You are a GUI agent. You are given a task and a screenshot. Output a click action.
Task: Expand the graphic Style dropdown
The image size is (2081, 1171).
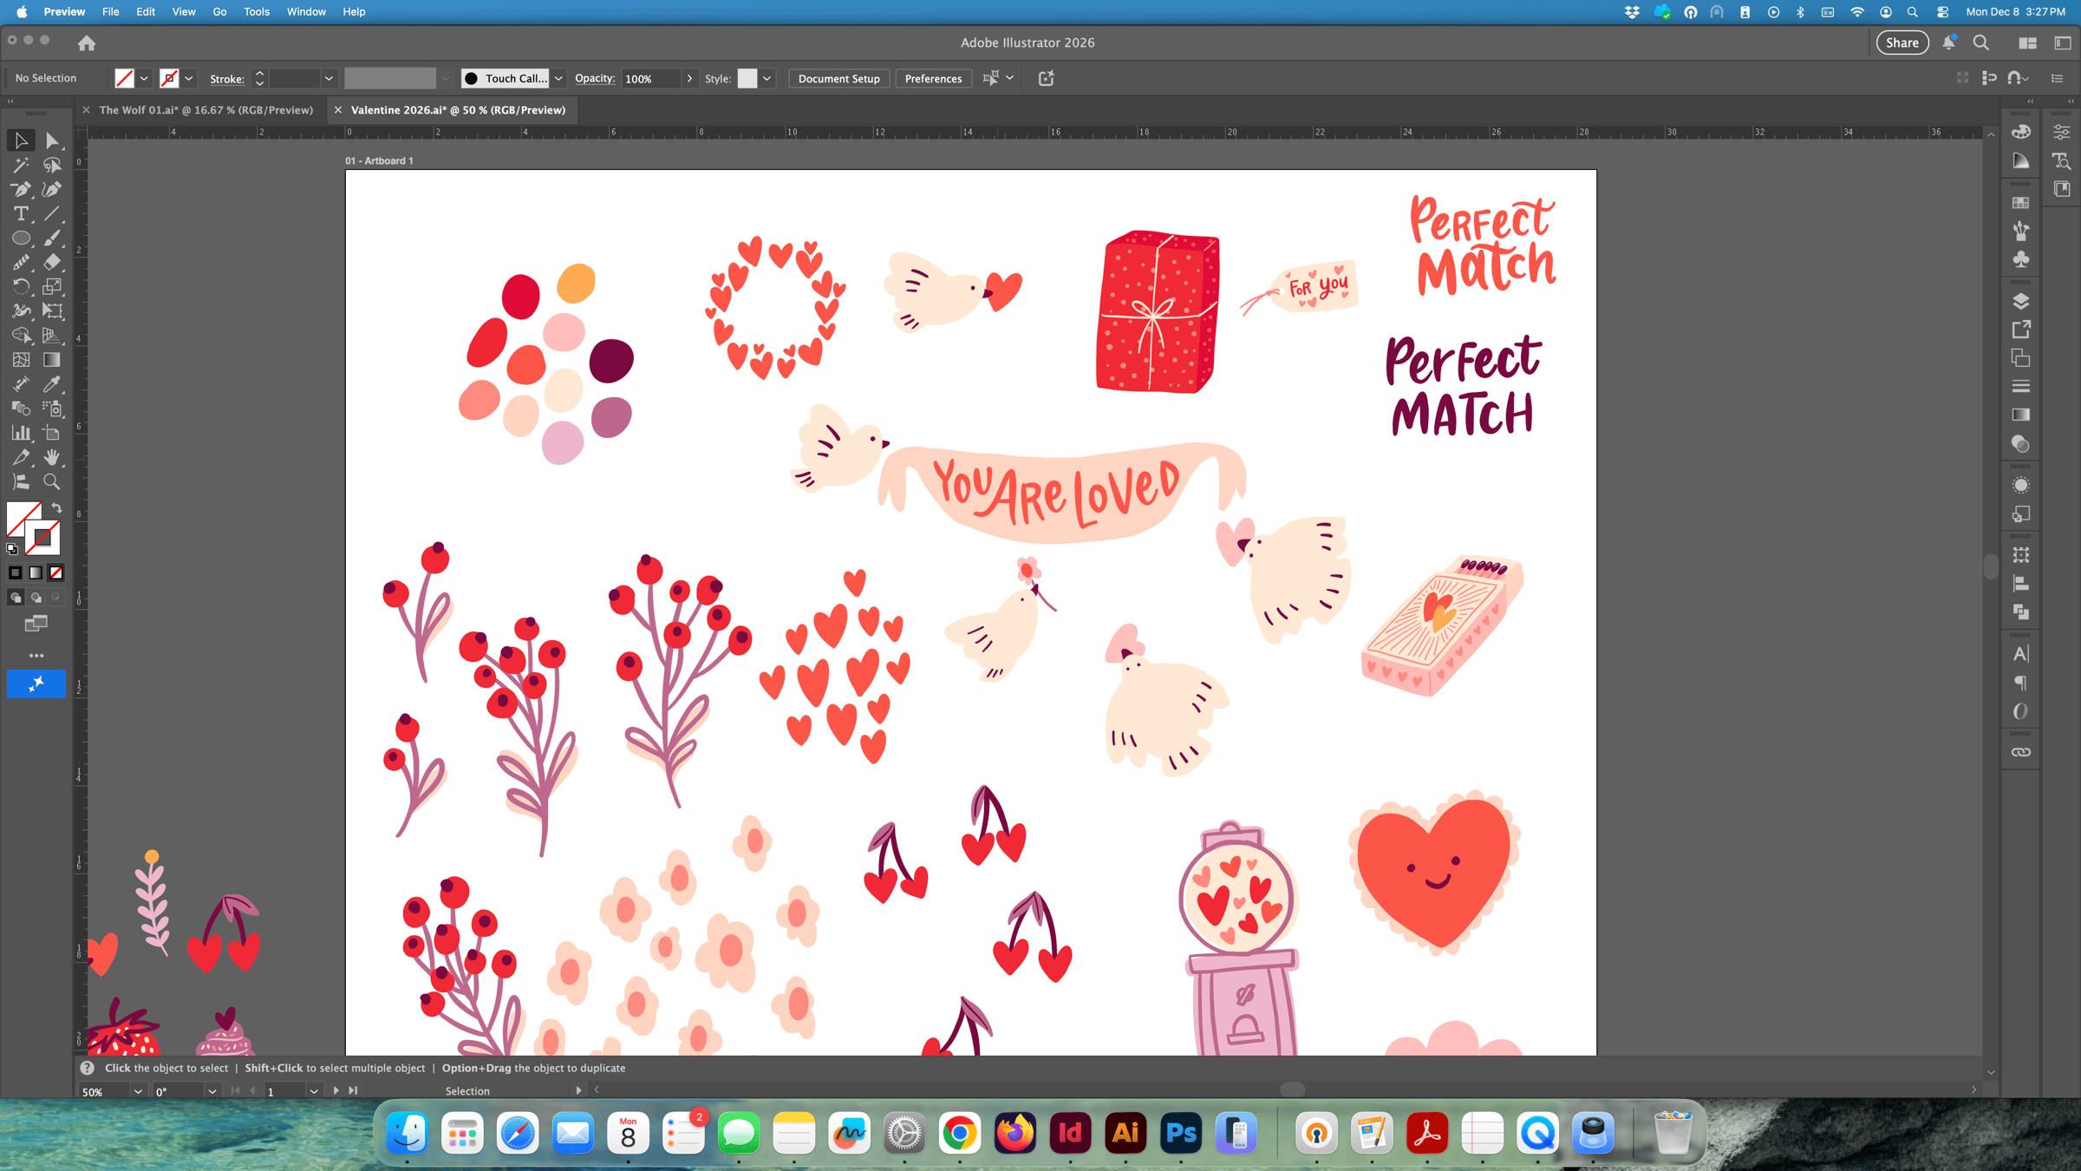click(767, 79)
